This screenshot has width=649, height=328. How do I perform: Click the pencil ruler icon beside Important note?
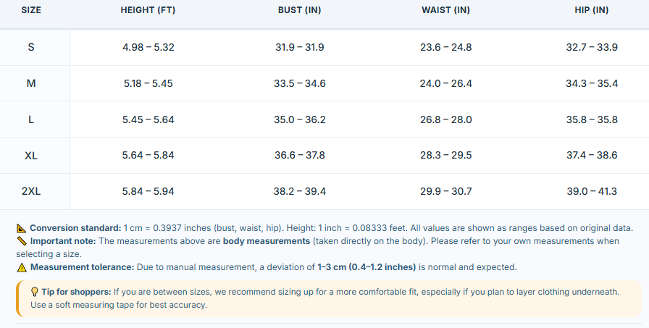tap(22, 241)
